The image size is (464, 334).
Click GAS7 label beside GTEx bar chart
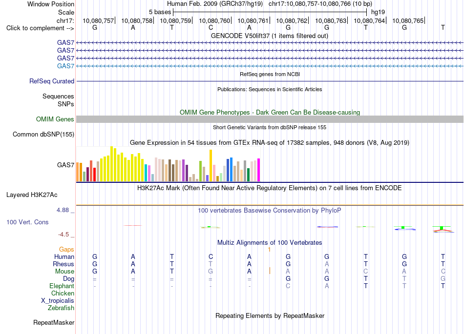tap(65, 165)
